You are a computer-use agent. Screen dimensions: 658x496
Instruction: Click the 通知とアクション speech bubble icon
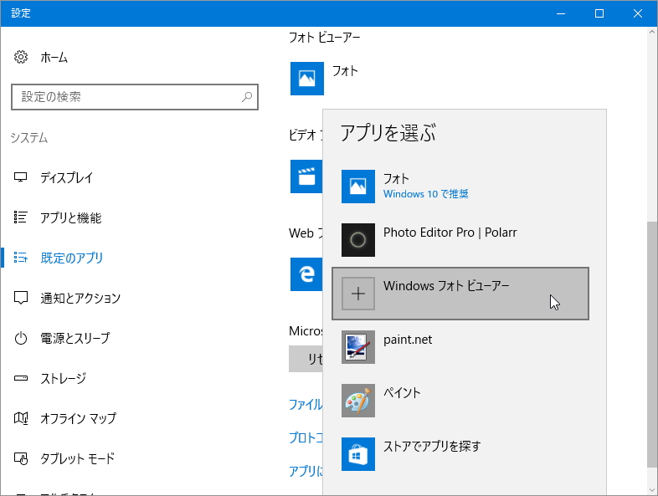(x=21, y=298)
